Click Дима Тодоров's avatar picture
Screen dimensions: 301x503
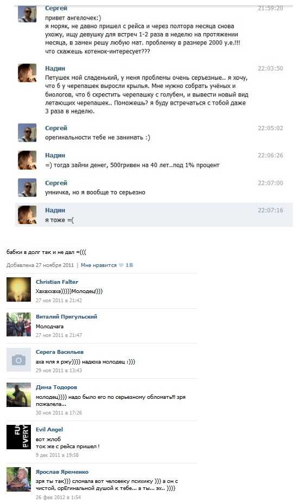[x=18, y=395]
